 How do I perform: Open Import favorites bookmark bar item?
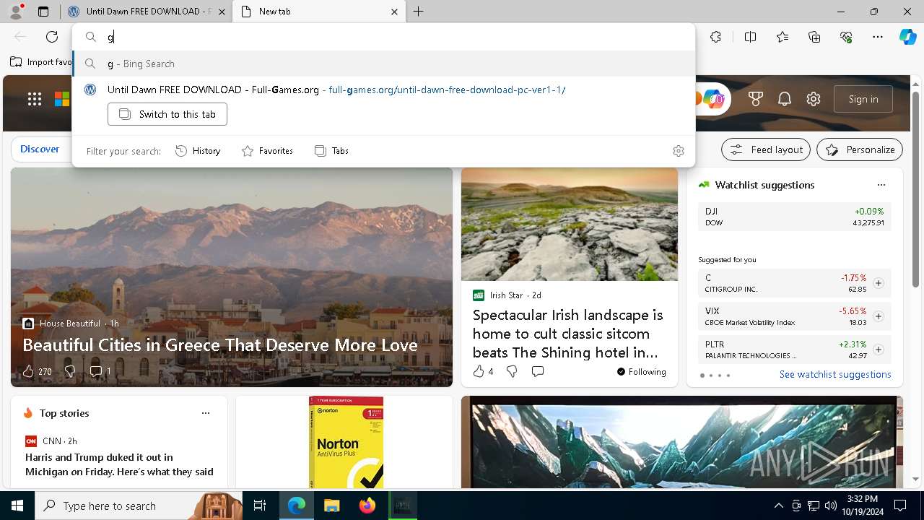[41, 62]
